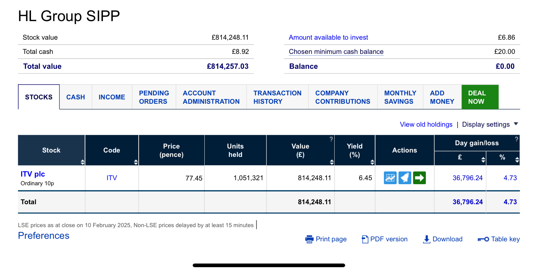Click the Download arrow icon
This screenshot has width=551, height=273.
point(427,239)
